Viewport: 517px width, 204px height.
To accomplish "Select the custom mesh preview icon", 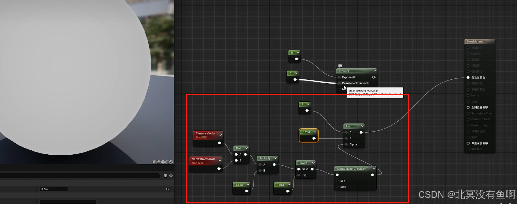I will tap(171, 162).
